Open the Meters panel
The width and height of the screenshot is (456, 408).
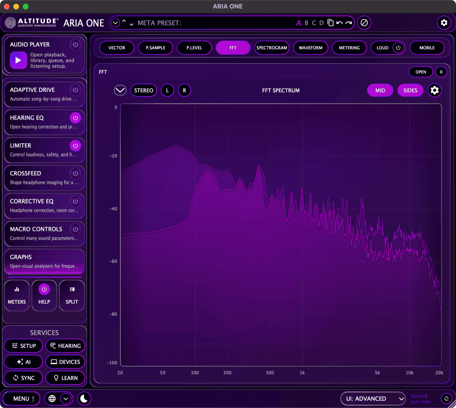point(17,295)
